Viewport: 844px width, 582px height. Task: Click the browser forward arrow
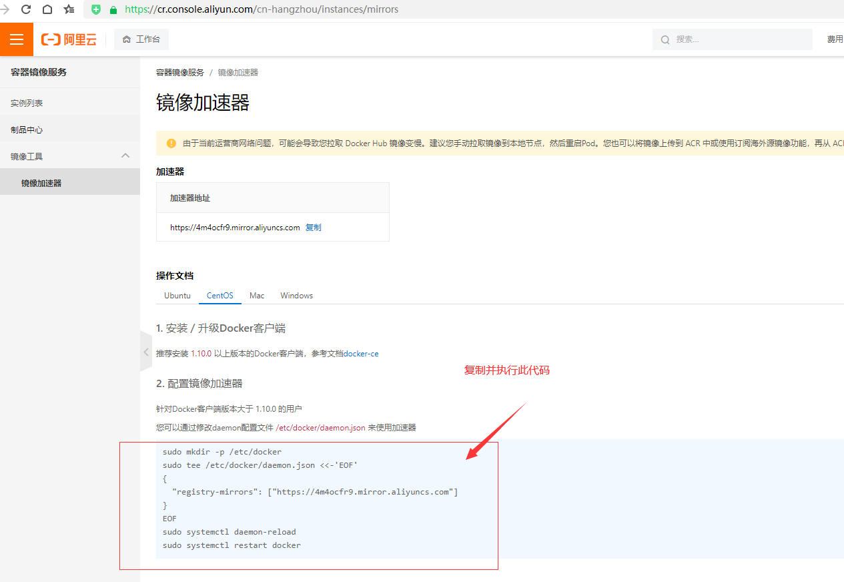5,9
